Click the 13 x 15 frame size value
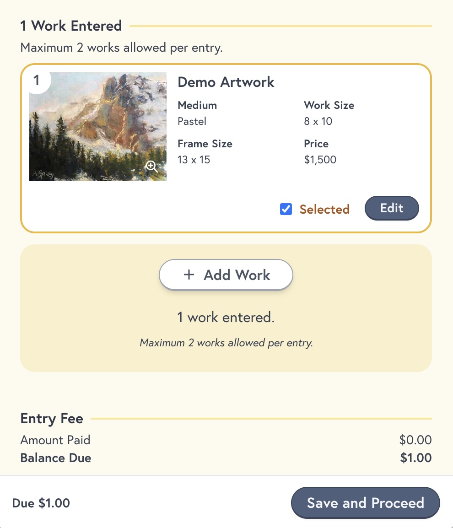This screenshot has height=528, width=453. tap(194, 159)
